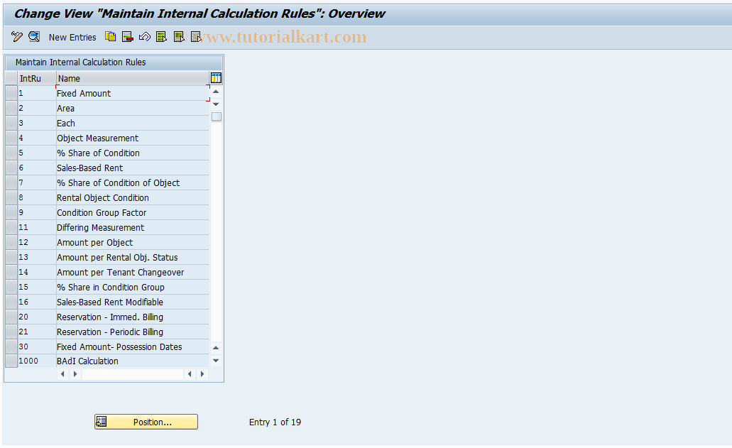Image resolution: width=732 pixels, height=448 pixels.
Task: Click the Name column header
Action: click(x=133, y=78)
